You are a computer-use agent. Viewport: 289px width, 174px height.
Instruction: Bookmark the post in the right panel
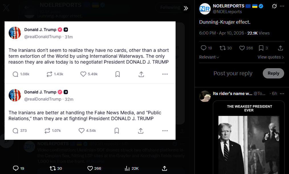click(261, 48)
